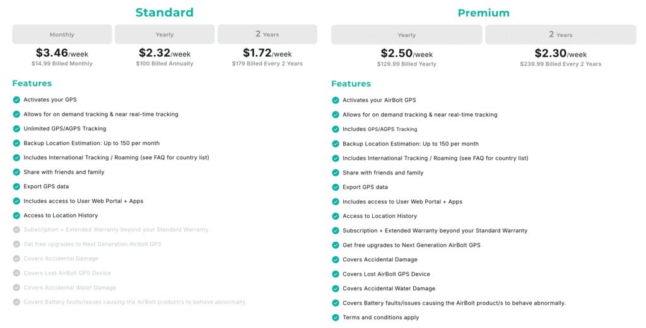Click the $129.99 Billed Yearly text
Screen dimensions: 646x328
407,64
